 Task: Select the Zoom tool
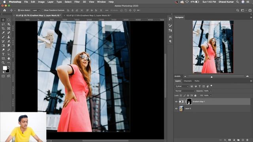point(3,63)
